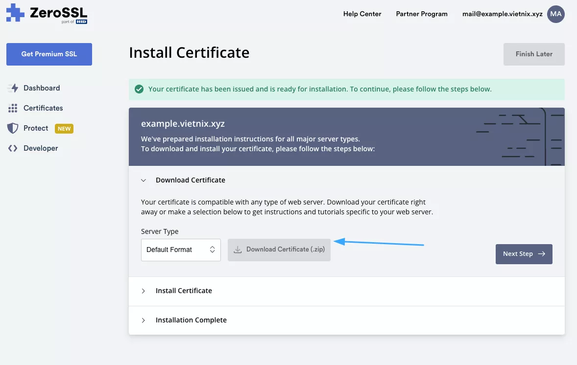Click the Protect shield icon
Screen dimensions: 577x365
click(x=13, y=128)
